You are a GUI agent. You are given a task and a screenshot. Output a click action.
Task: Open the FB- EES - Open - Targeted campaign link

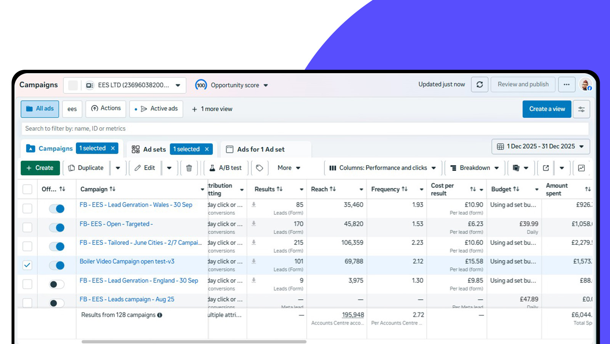pos(116,224)
